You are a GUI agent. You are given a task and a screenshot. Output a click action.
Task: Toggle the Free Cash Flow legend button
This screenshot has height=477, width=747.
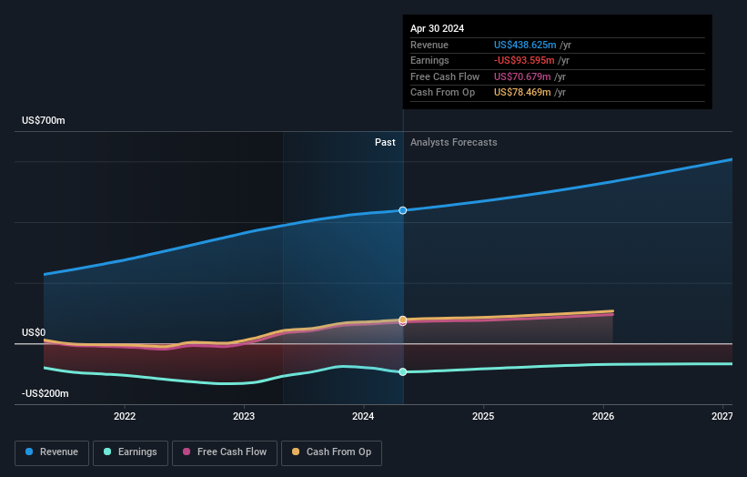[225, 452]
